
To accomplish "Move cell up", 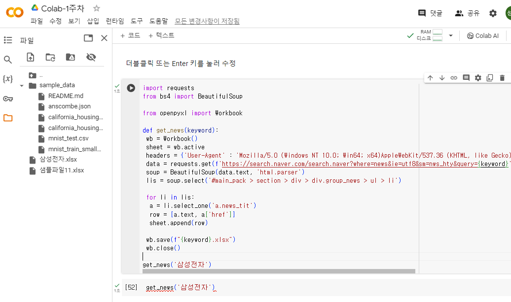I will (x=430, y=78).
